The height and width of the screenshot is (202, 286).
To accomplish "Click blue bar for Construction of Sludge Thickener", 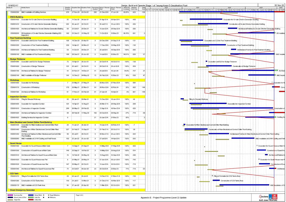I will point(219,66).
